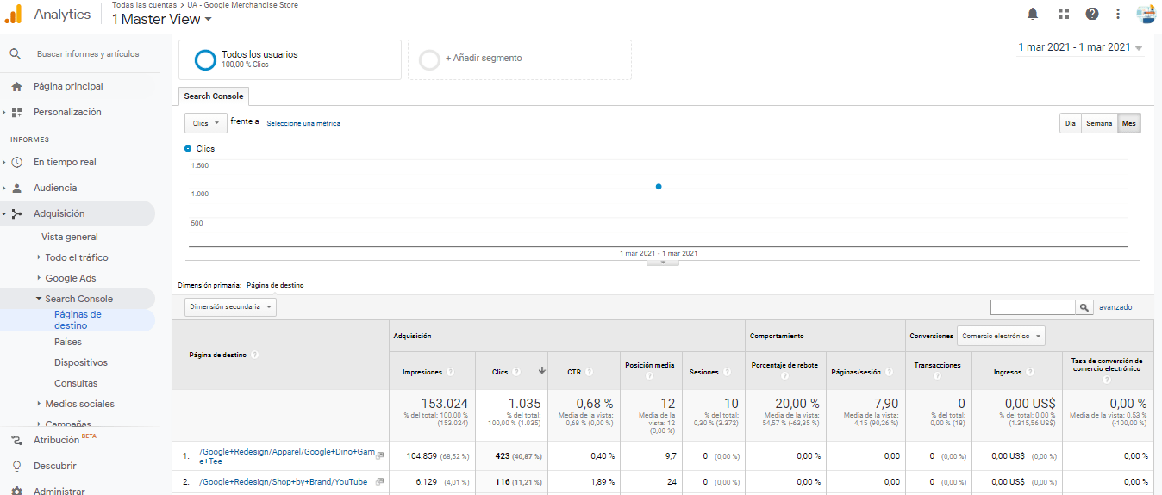Click the help icon beside Clics column
Image resolution: width=1162 pixels, height=495 pixels.
(x=516, y=373)
